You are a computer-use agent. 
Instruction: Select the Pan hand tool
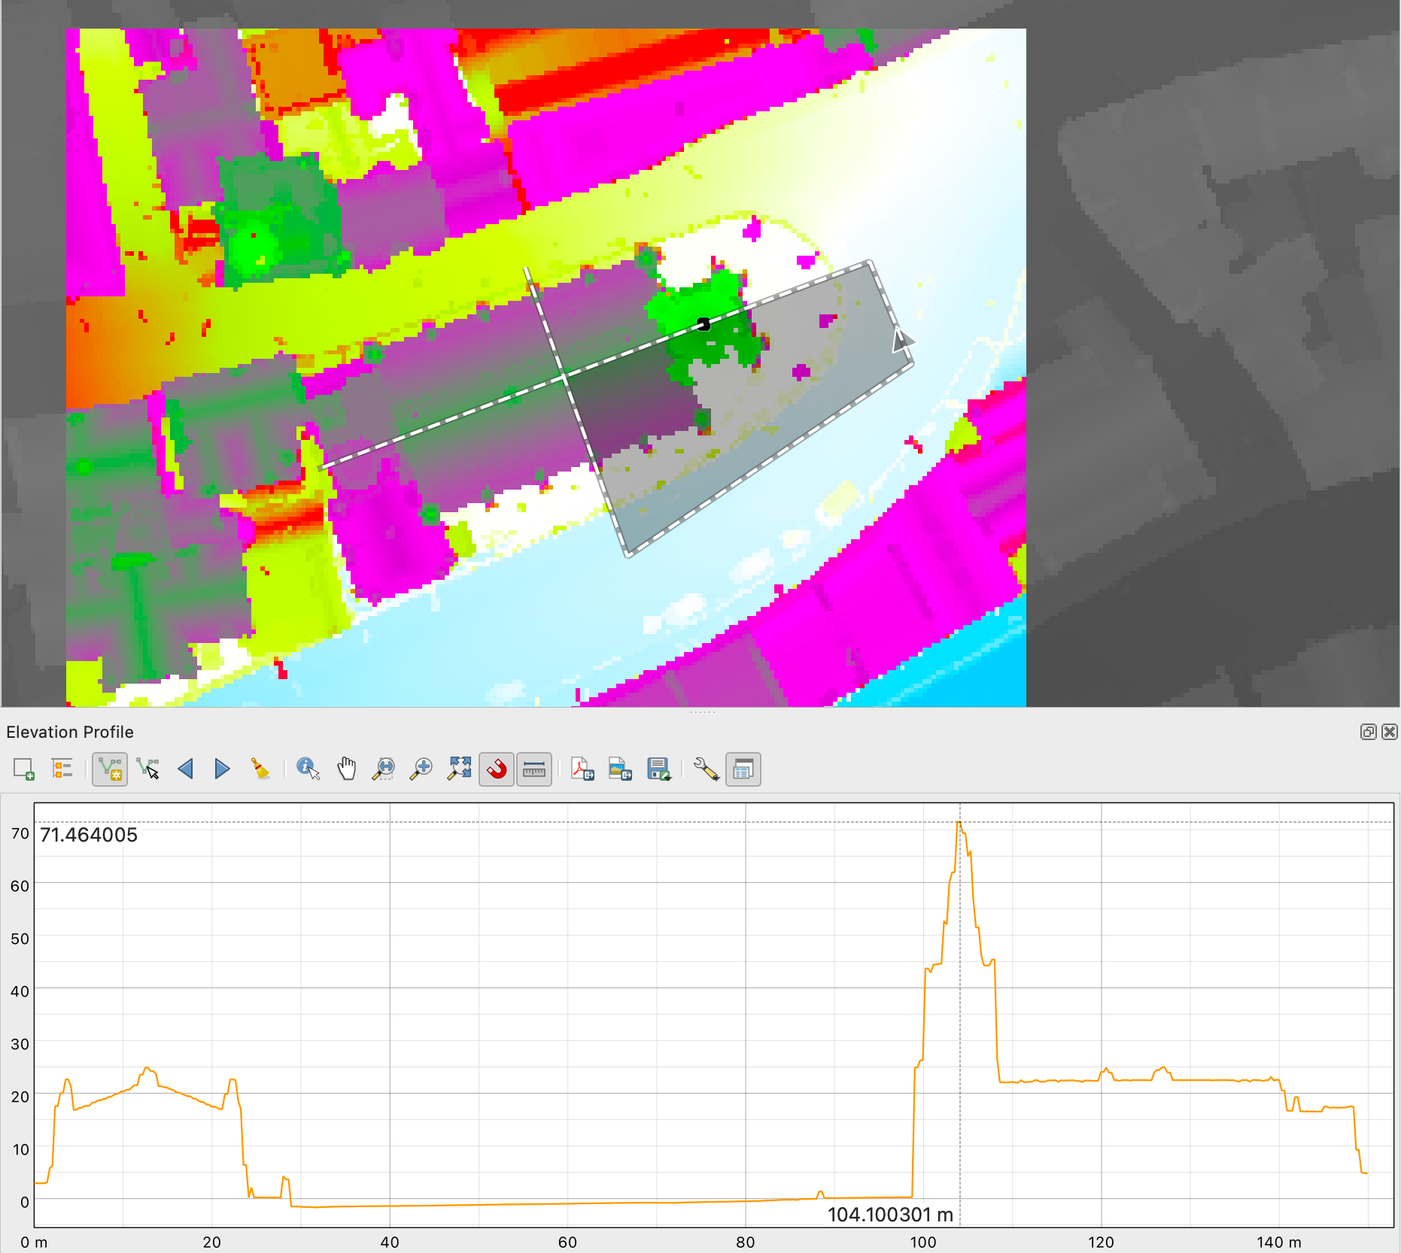(346, 769)
